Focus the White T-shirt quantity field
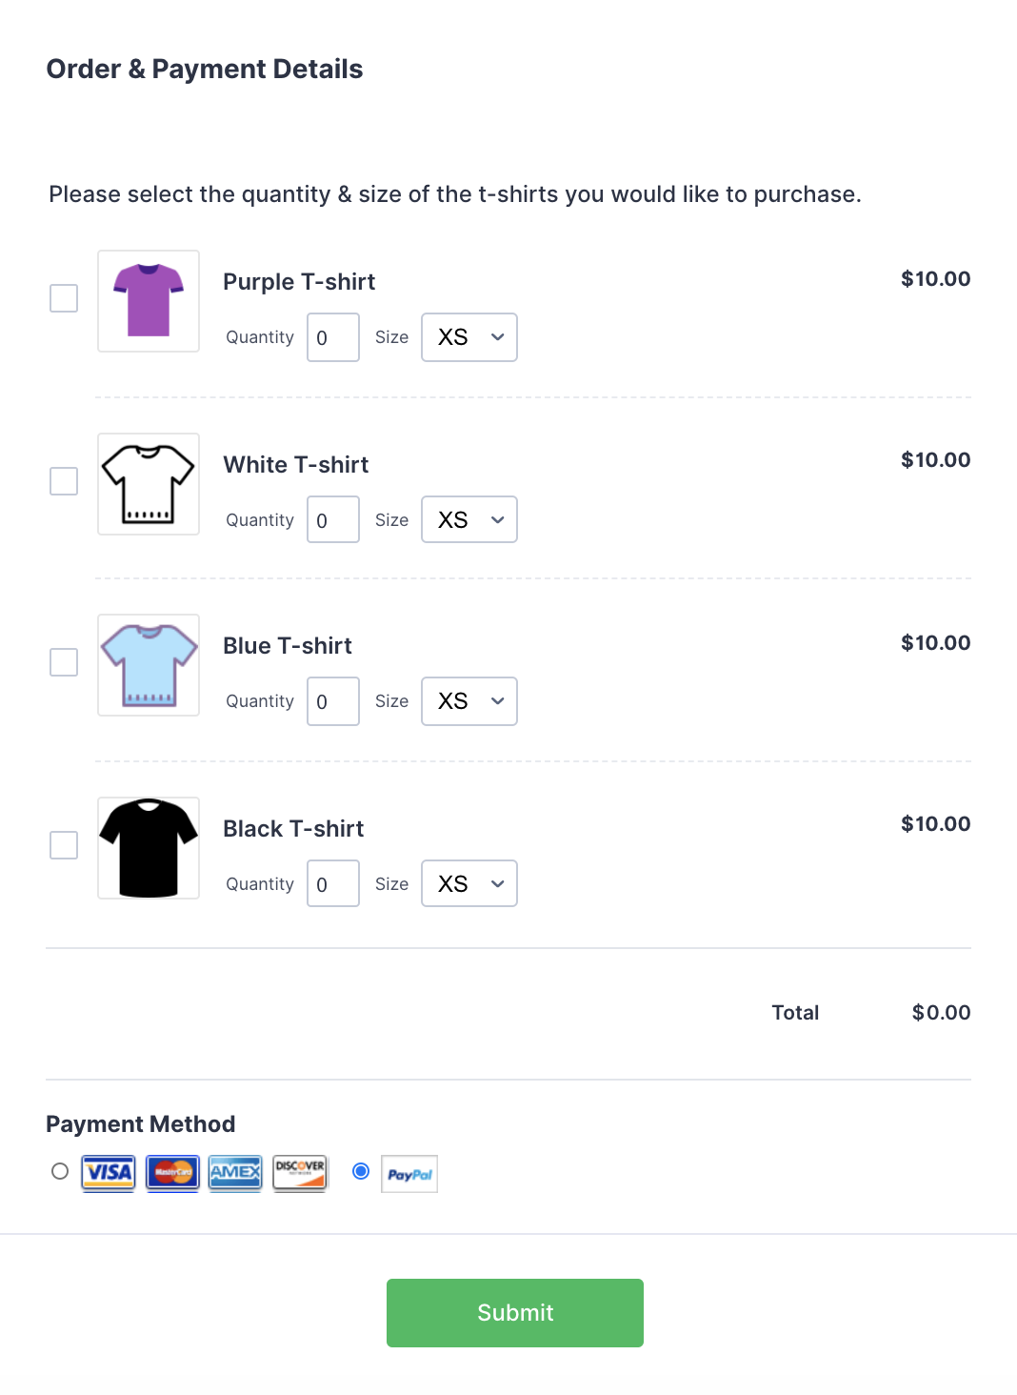 [x=333, y=520]
